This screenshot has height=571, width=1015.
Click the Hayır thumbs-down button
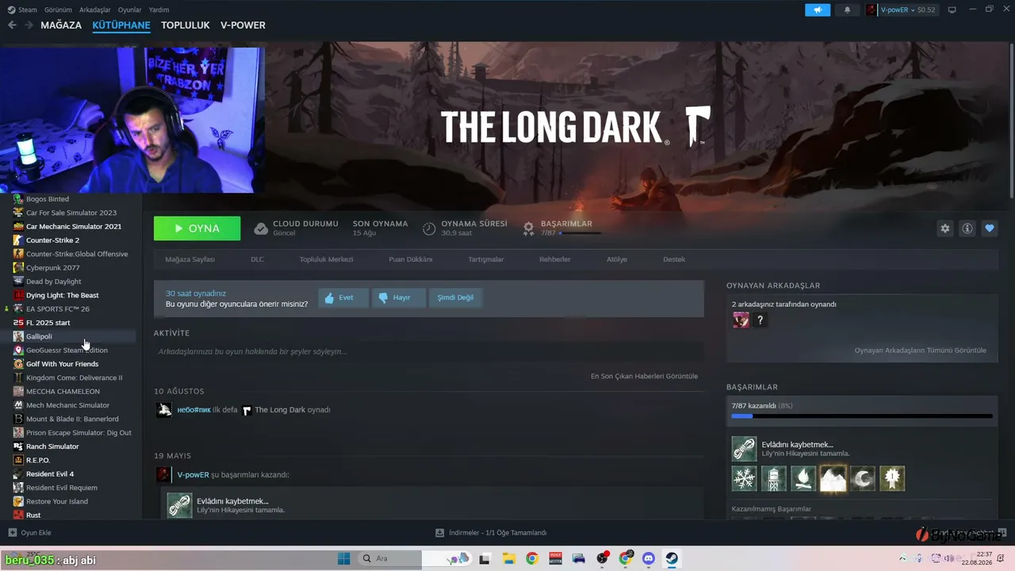tap(398, 297)
